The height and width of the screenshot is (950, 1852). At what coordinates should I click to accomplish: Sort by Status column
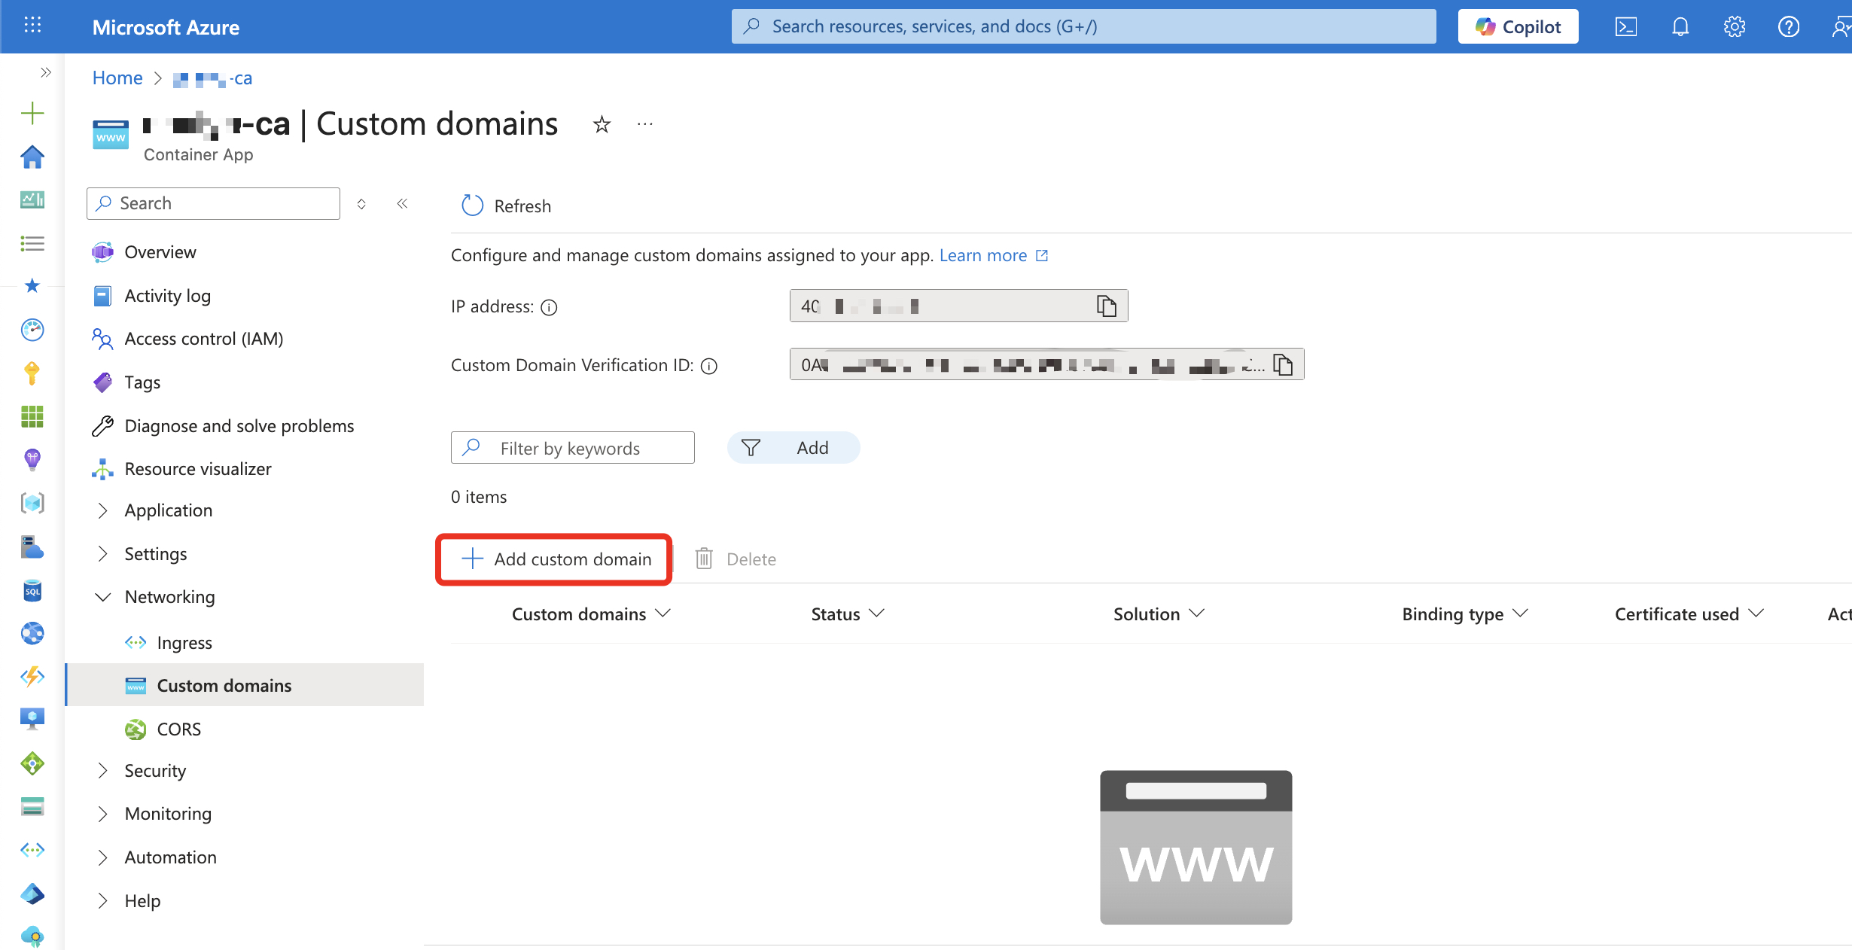pos(848,614)
